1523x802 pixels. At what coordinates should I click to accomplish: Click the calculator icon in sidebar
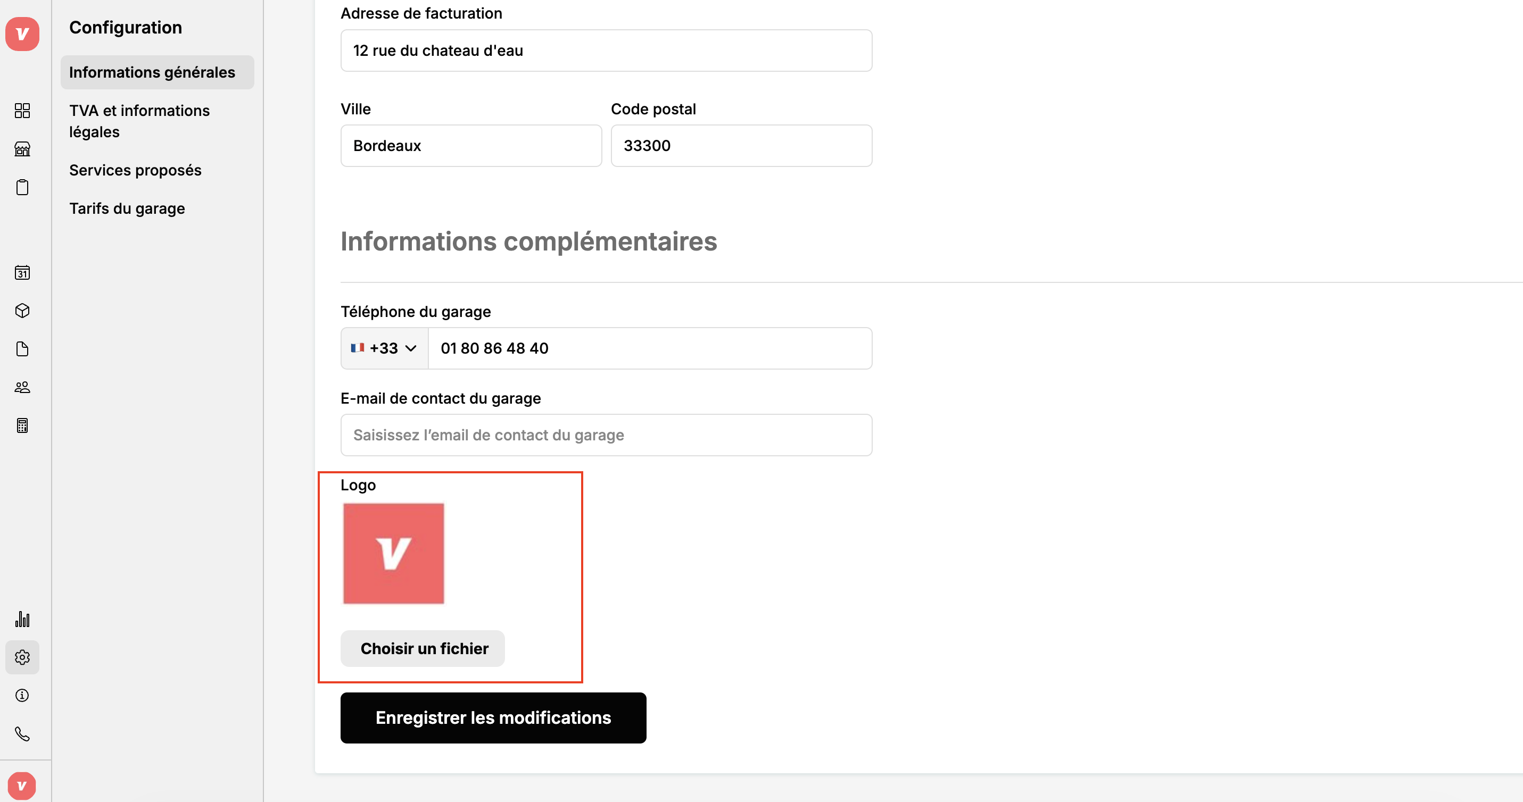point(22,425)
